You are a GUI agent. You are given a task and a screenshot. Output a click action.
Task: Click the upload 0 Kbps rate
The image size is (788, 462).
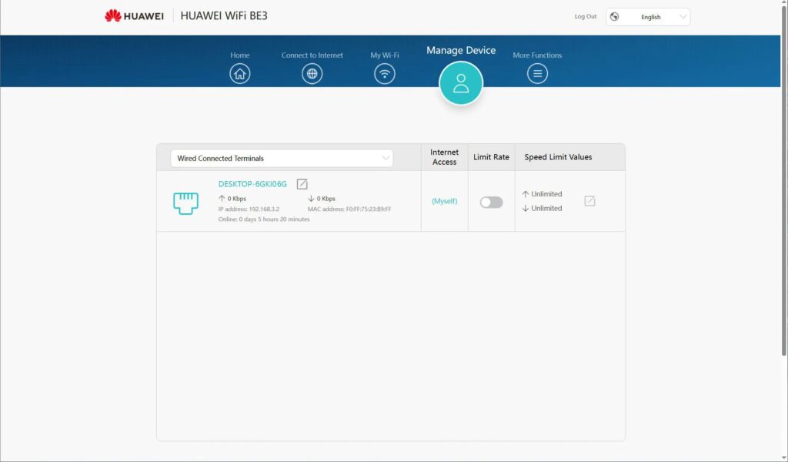(232, 199)
